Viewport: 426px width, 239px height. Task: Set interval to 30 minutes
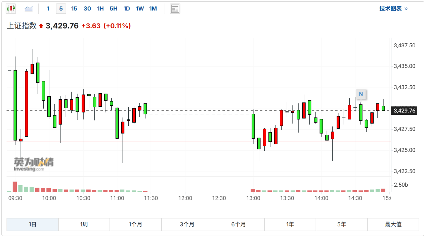click(87, 9)
